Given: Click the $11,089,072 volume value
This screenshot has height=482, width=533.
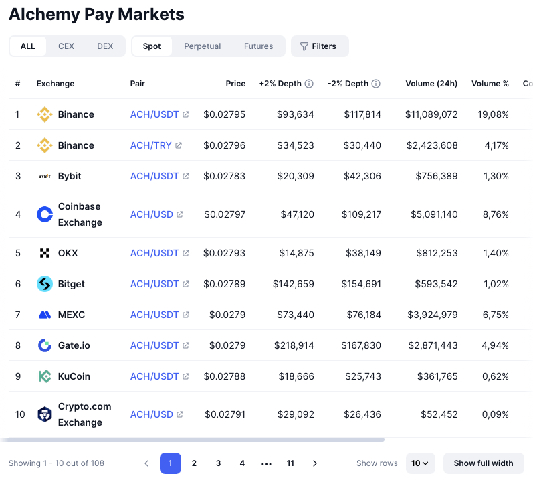Looking at the screenshot, I should 431,114.
